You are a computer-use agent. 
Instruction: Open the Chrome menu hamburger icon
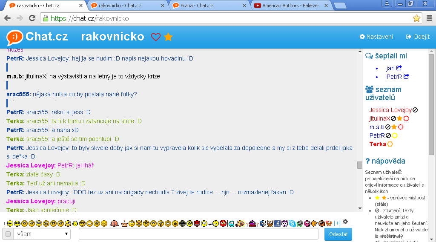pos(429,18)
